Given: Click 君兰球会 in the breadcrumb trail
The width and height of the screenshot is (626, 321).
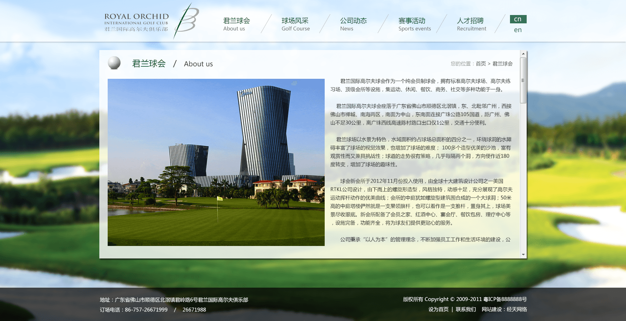Looking at the screenshot, I should pos(502,64).
